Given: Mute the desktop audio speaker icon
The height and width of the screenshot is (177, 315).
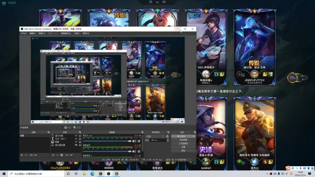Looking at the screenshot, I should point(134,151).
